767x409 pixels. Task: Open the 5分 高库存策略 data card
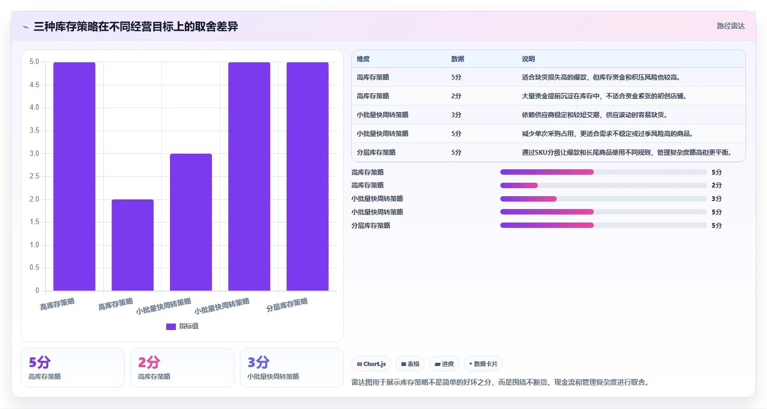tap(73, 368)
